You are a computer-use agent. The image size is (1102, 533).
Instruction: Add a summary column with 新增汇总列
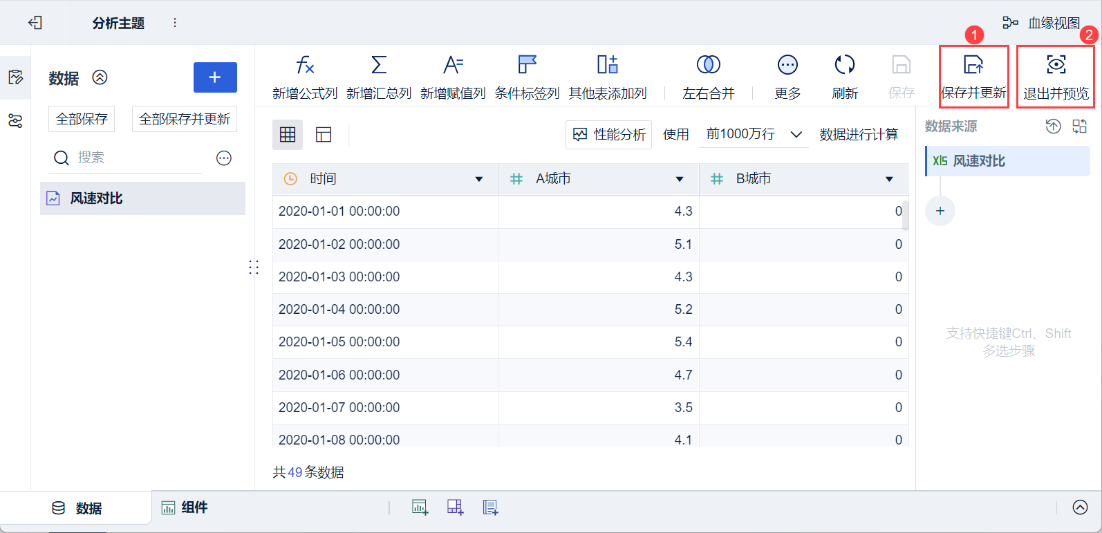click(379, 65)
